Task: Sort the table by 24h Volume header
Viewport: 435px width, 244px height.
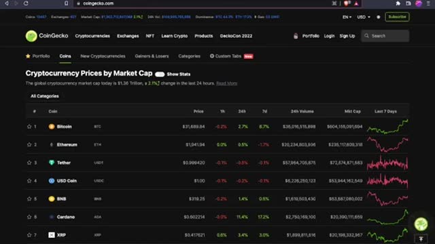Action: (x=302, y=111)
